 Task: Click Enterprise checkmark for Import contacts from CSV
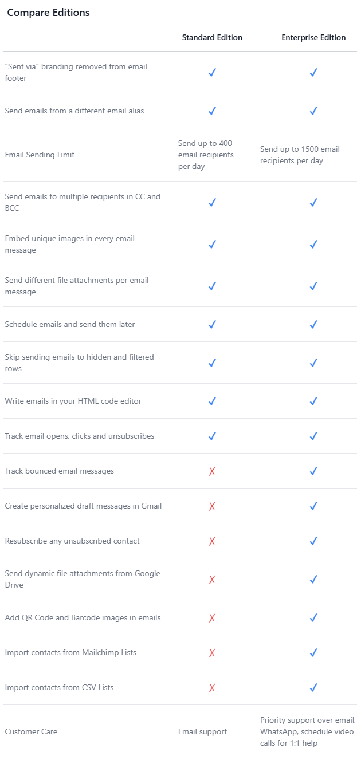pyautogui.click(x=313, y=687)
